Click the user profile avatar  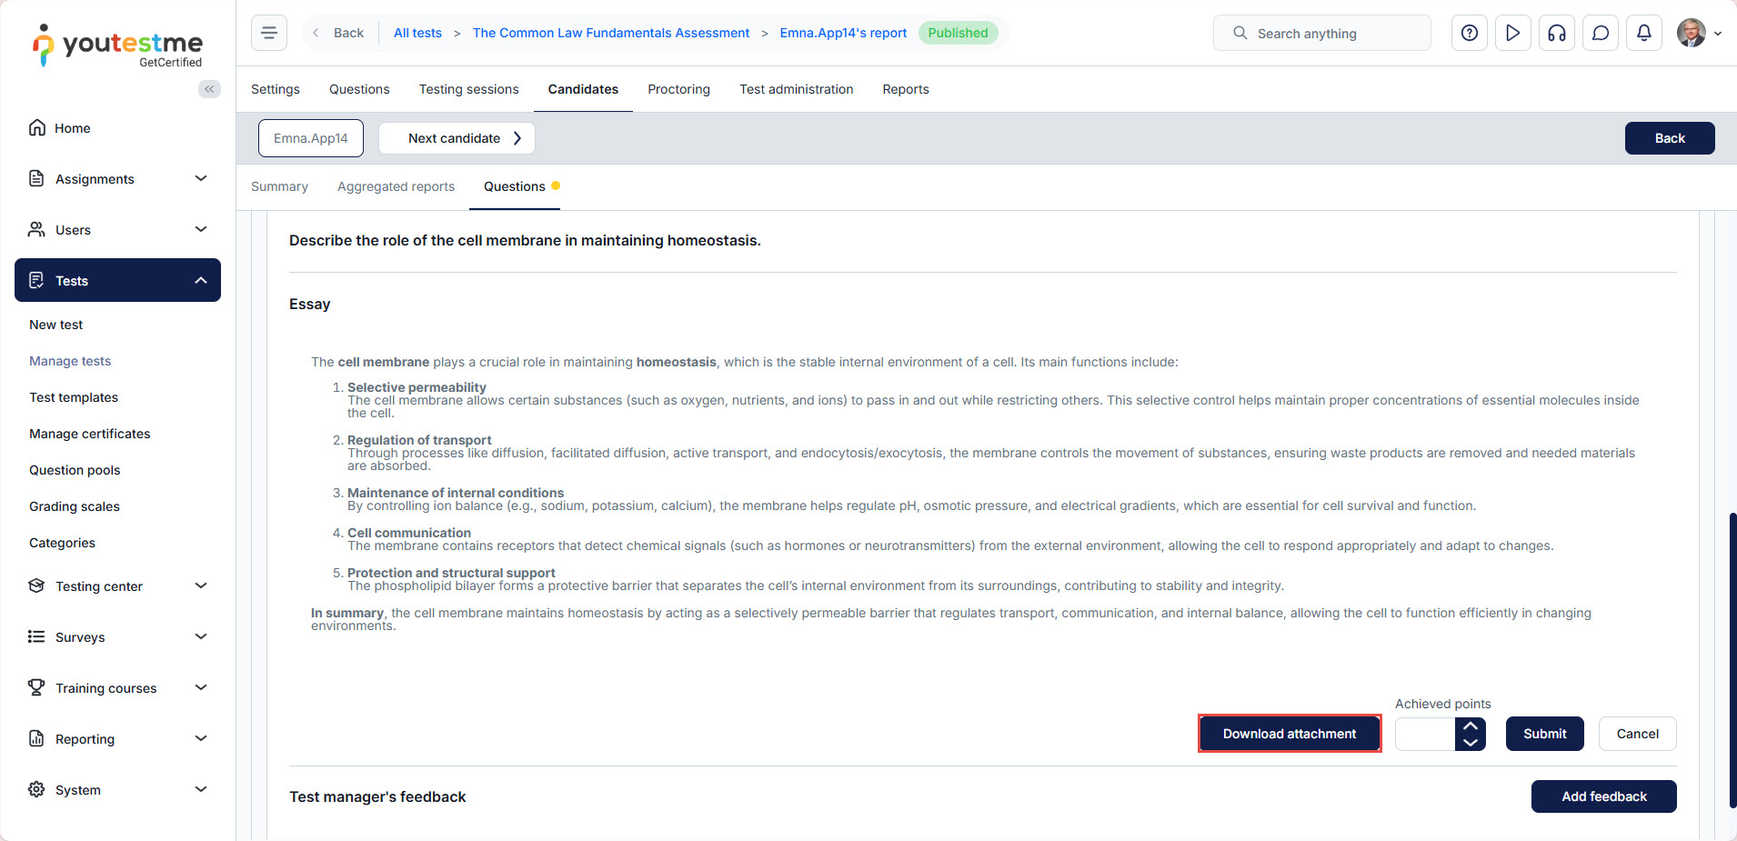(x=1692, y=33)
